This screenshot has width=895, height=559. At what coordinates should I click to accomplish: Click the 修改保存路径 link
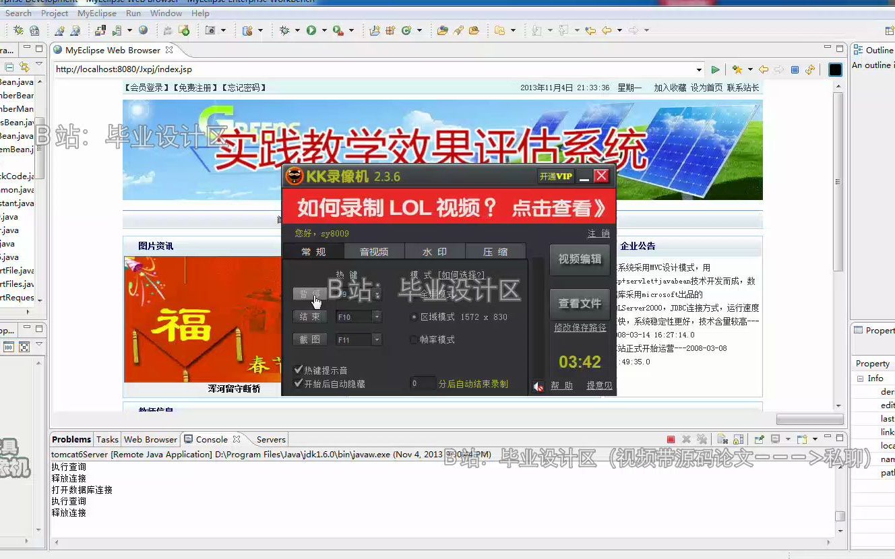[580, 327]
